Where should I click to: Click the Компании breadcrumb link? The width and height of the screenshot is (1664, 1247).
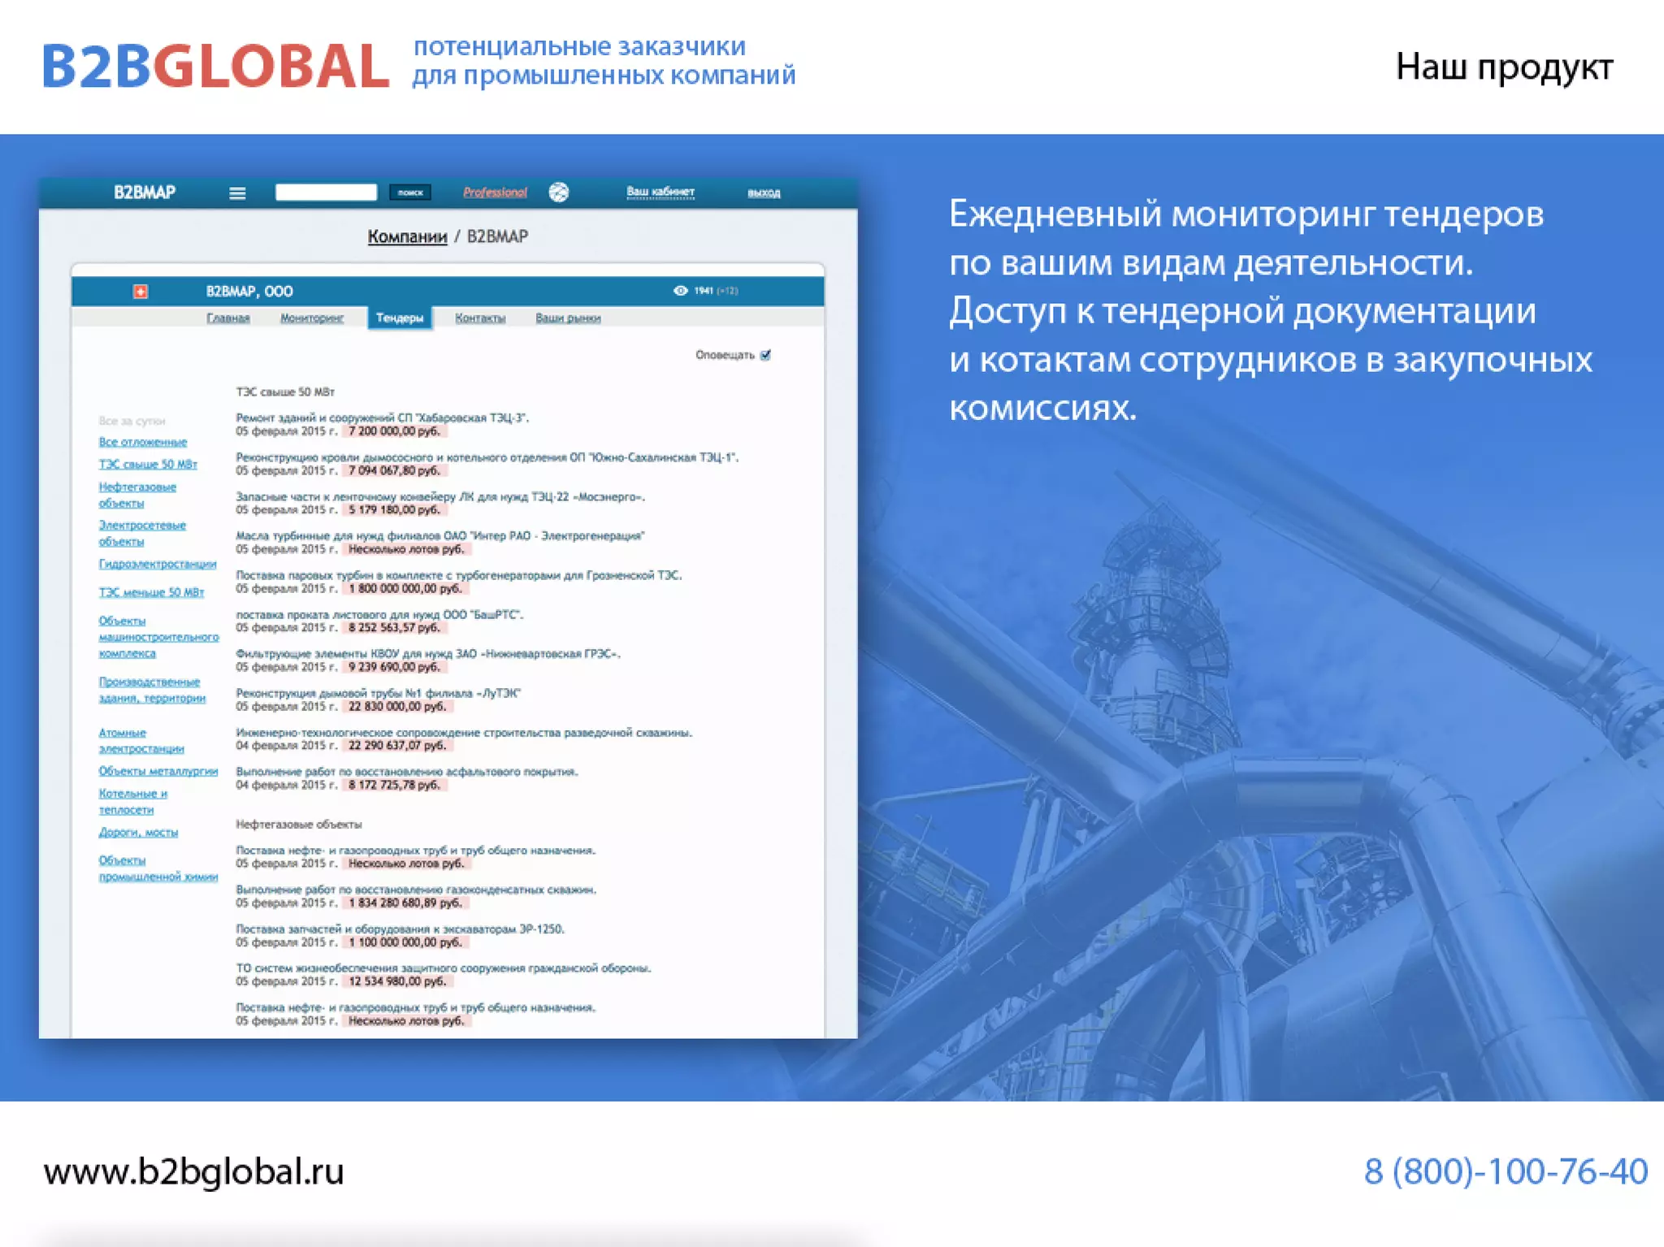click(407, 236)
